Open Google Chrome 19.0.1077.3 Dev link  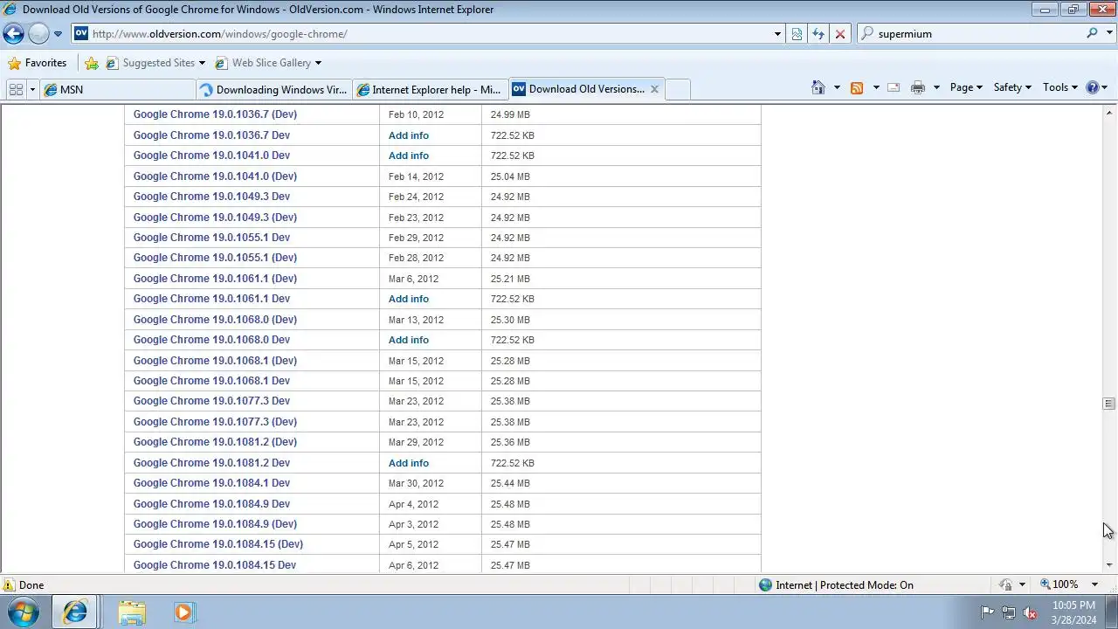pyautogui.click(x=211, y=401)
